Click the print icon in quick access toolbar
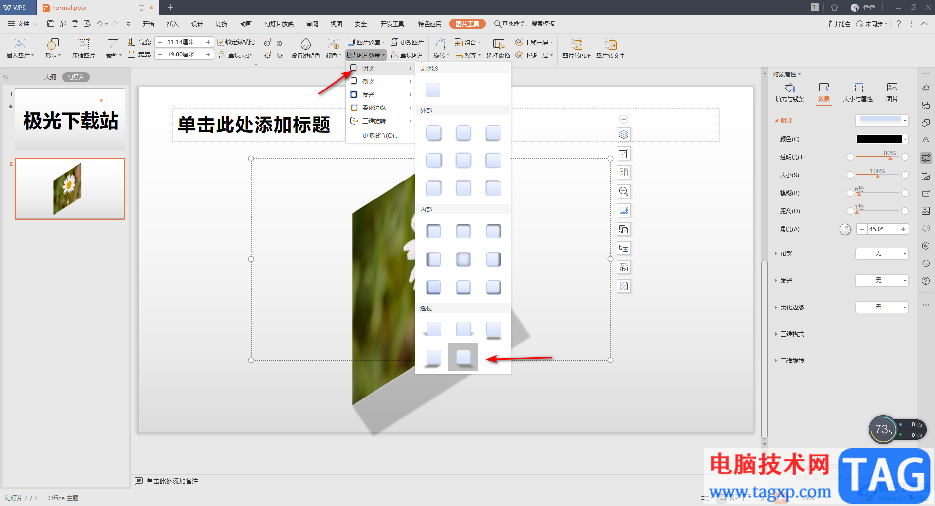Image resolution: width=935 pixels, height=506 pixels. pos(75,24)
